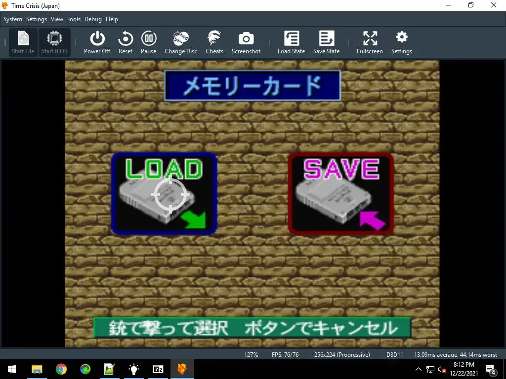
Task: Click the Japanese instruction banner at bottom
Action: (253, 328)
